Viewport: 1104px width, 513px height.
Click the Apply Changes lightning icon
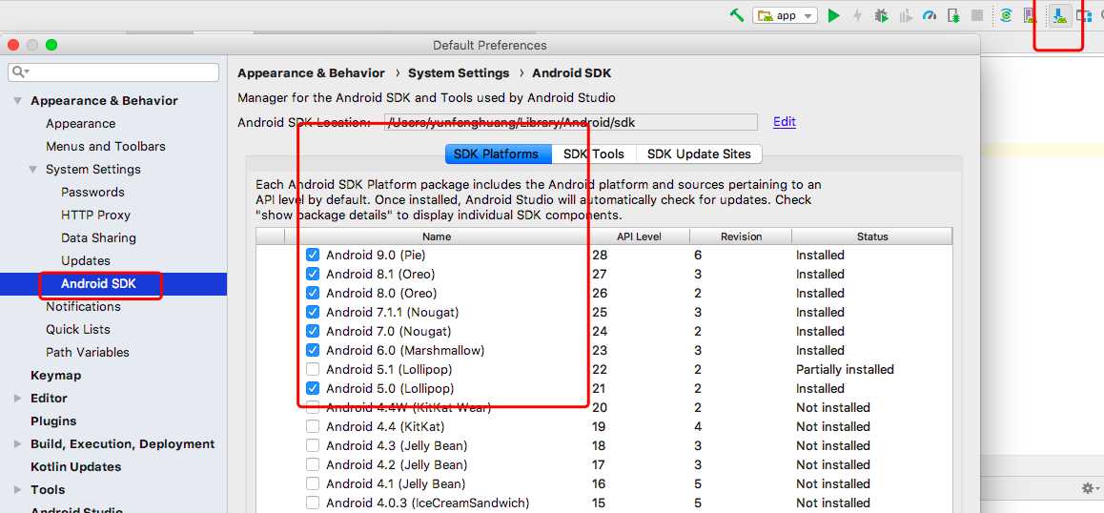pos(857,15)
